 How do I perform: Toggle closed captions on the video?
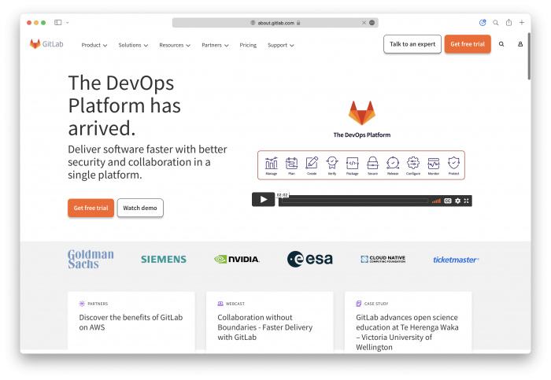448,201
